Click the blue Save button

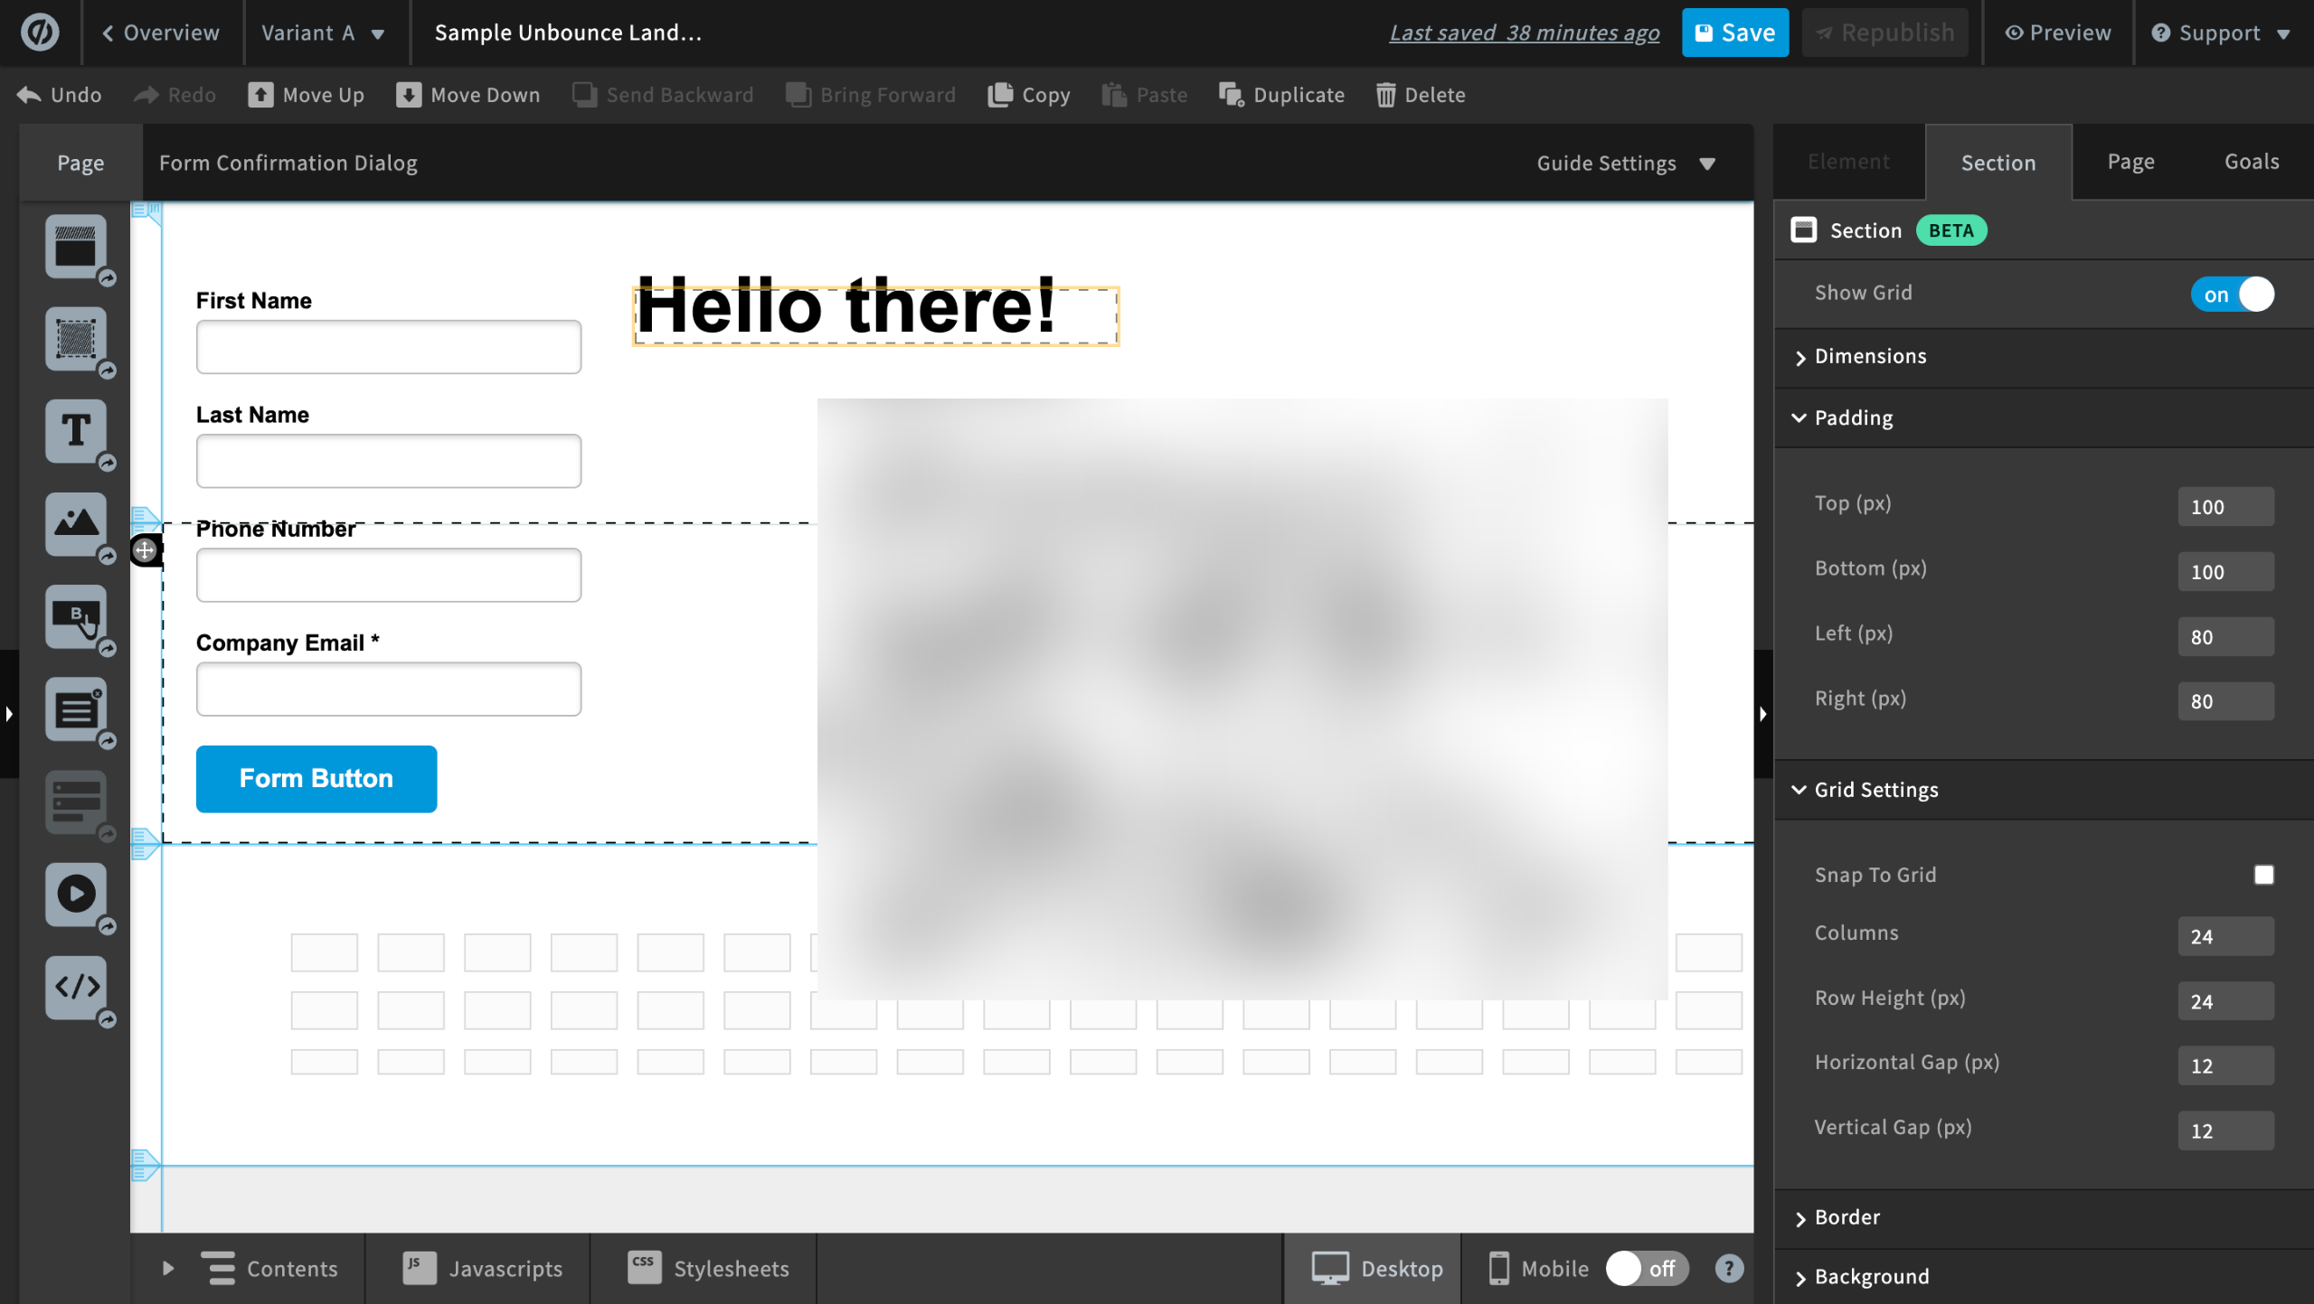coord(1734,33)
